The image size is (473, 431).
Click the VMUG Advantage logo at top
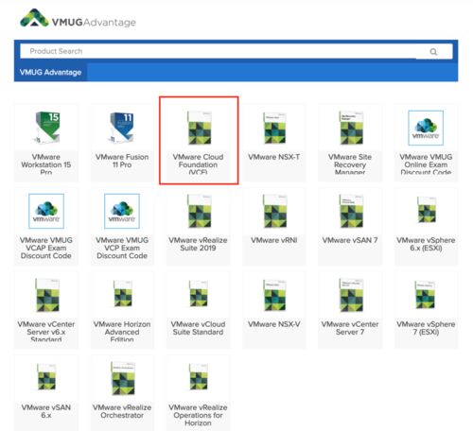point(78,19)
